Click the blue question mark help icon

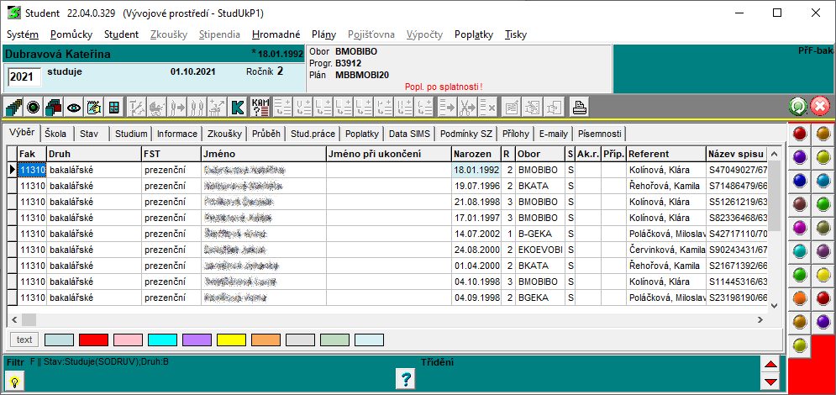click(x=406, y=379)
